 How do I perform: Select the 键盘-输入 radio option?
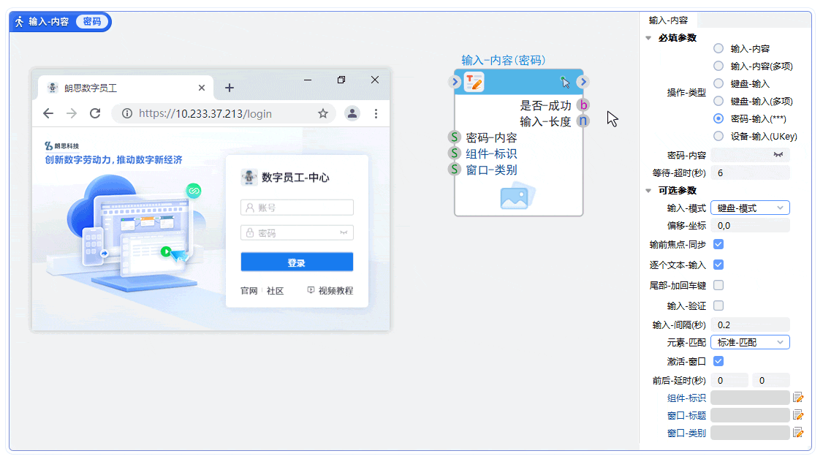(x=718, y=83)
